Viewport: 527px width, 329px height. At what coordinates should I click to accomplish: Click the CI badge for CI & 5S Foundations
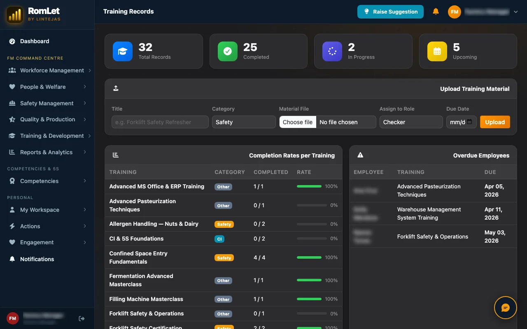pos(219,239)
